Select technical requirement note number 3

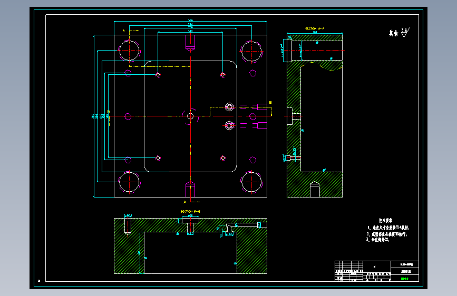pos(378,240)
